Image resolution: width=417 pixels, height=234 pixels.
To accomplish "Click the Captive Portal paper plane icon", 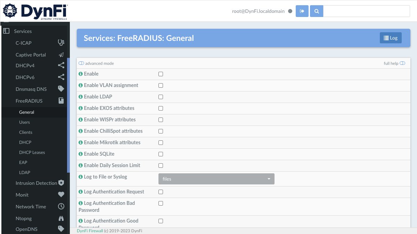I will coord(61,55).
